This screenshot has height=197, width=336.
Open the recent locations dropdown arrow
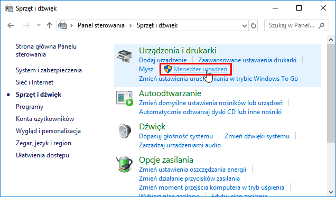(39, 25)
